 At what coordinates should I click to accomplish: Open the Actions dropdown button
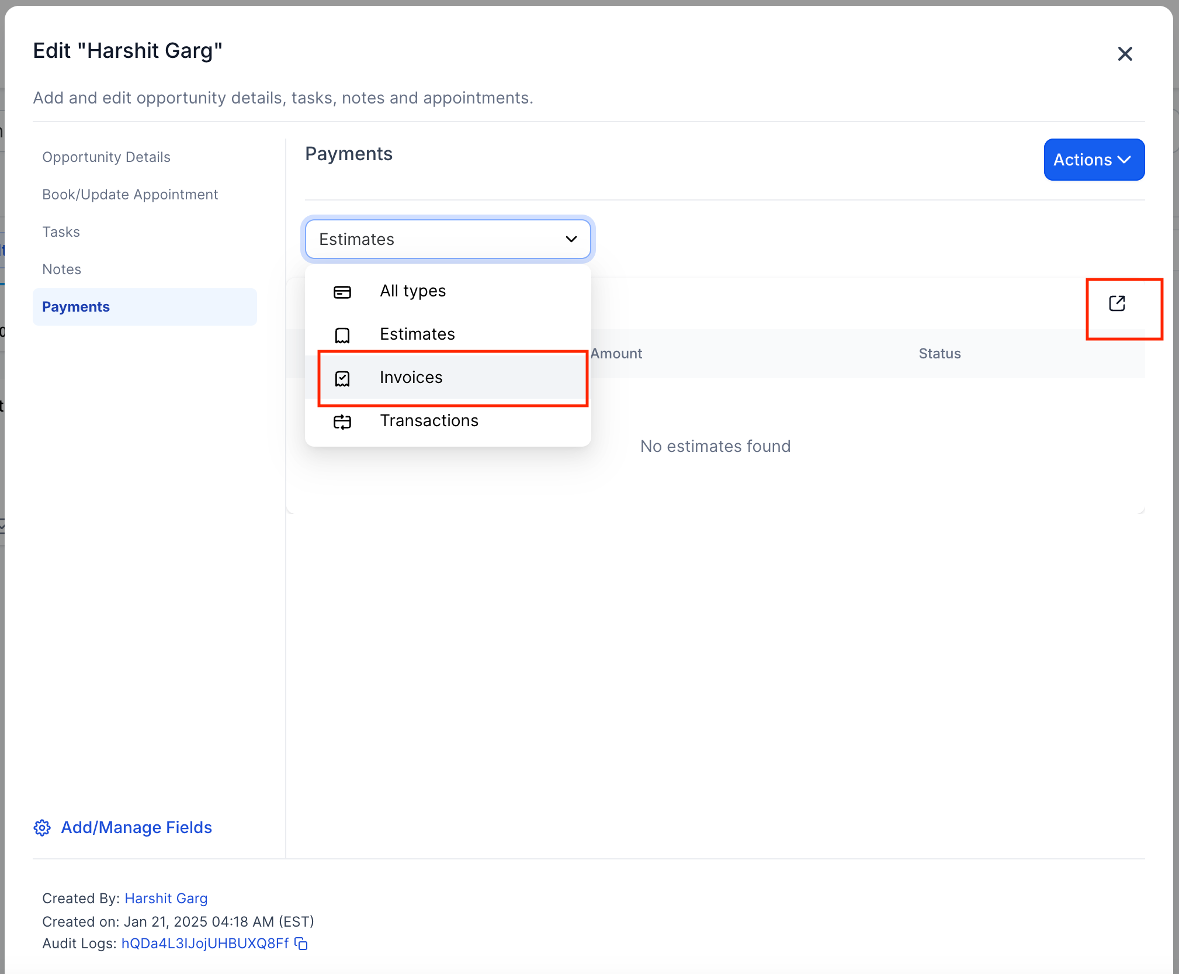tap(1093, 160)
